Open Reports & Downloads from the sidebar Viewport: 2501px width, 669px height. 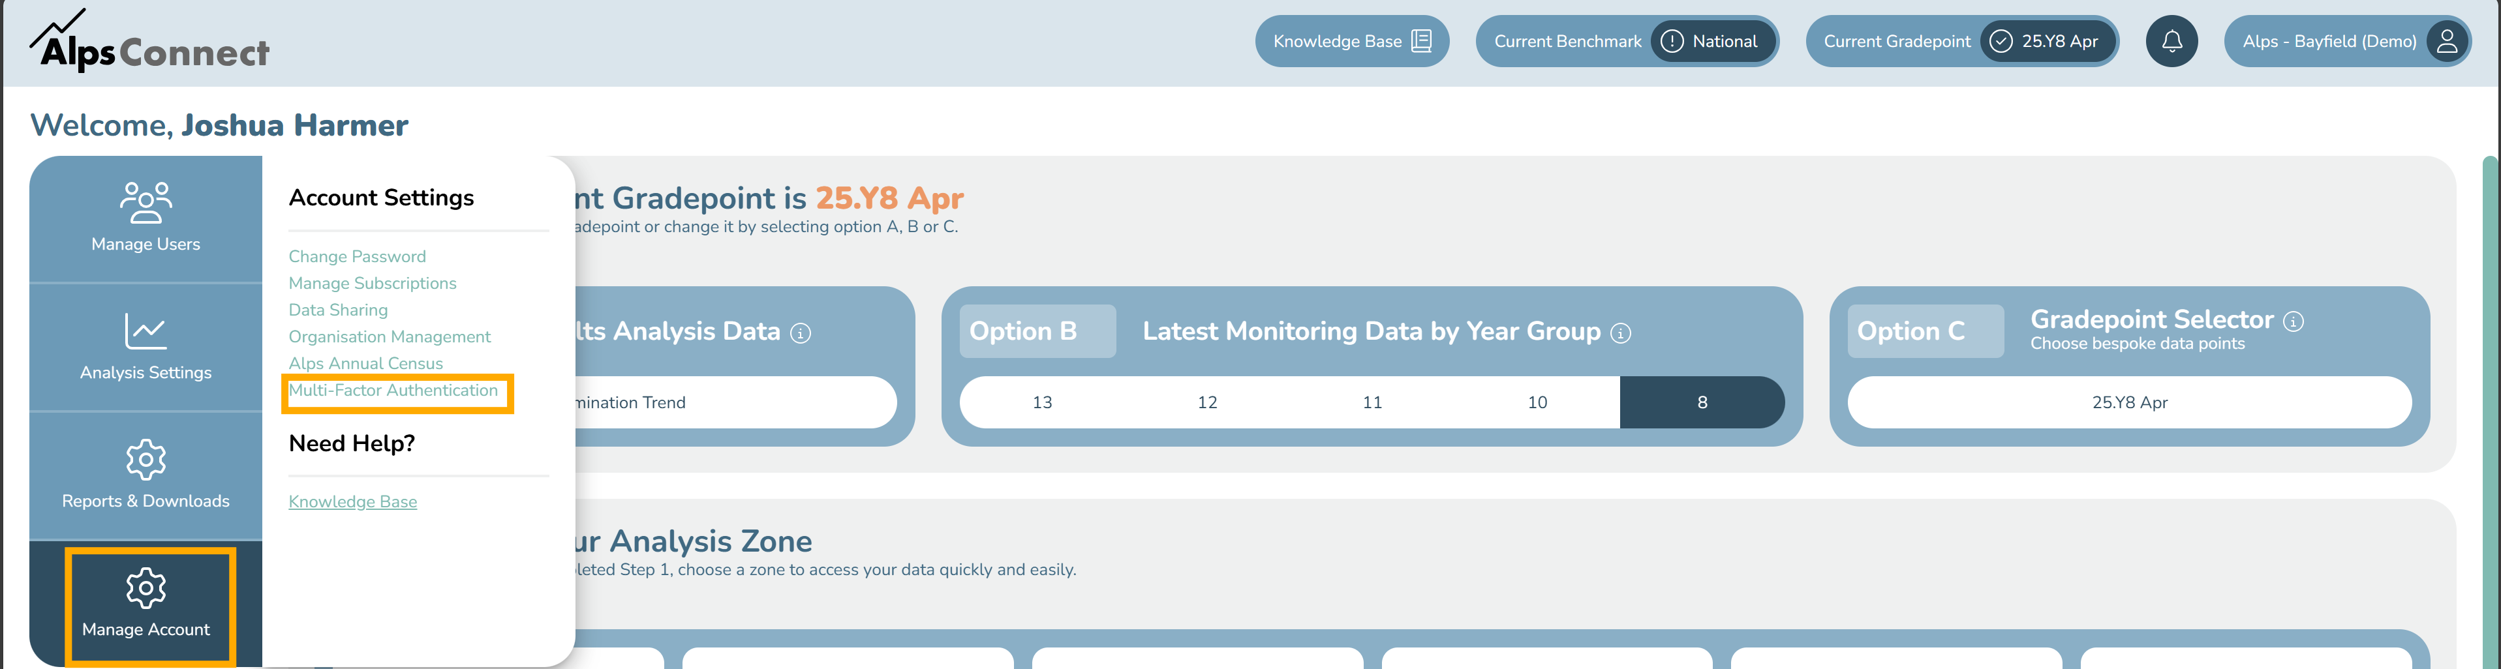(146, 476)
